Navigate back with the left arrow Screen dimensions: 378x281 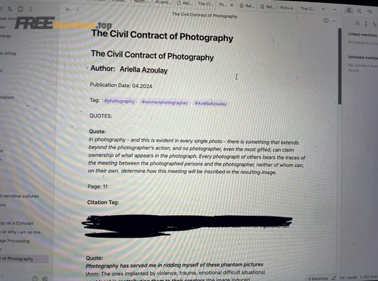coord(68,9)
